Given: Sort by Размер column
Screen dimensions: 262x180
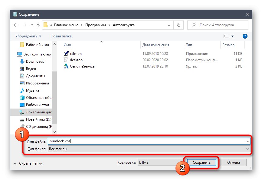Looking at the screenshot, I should [x=228, y=45].
